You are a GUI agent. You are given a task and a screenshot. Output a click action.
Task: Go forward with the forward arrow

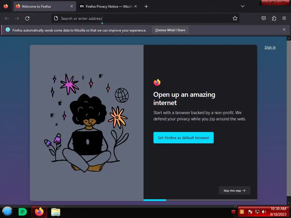coord(17,18)
